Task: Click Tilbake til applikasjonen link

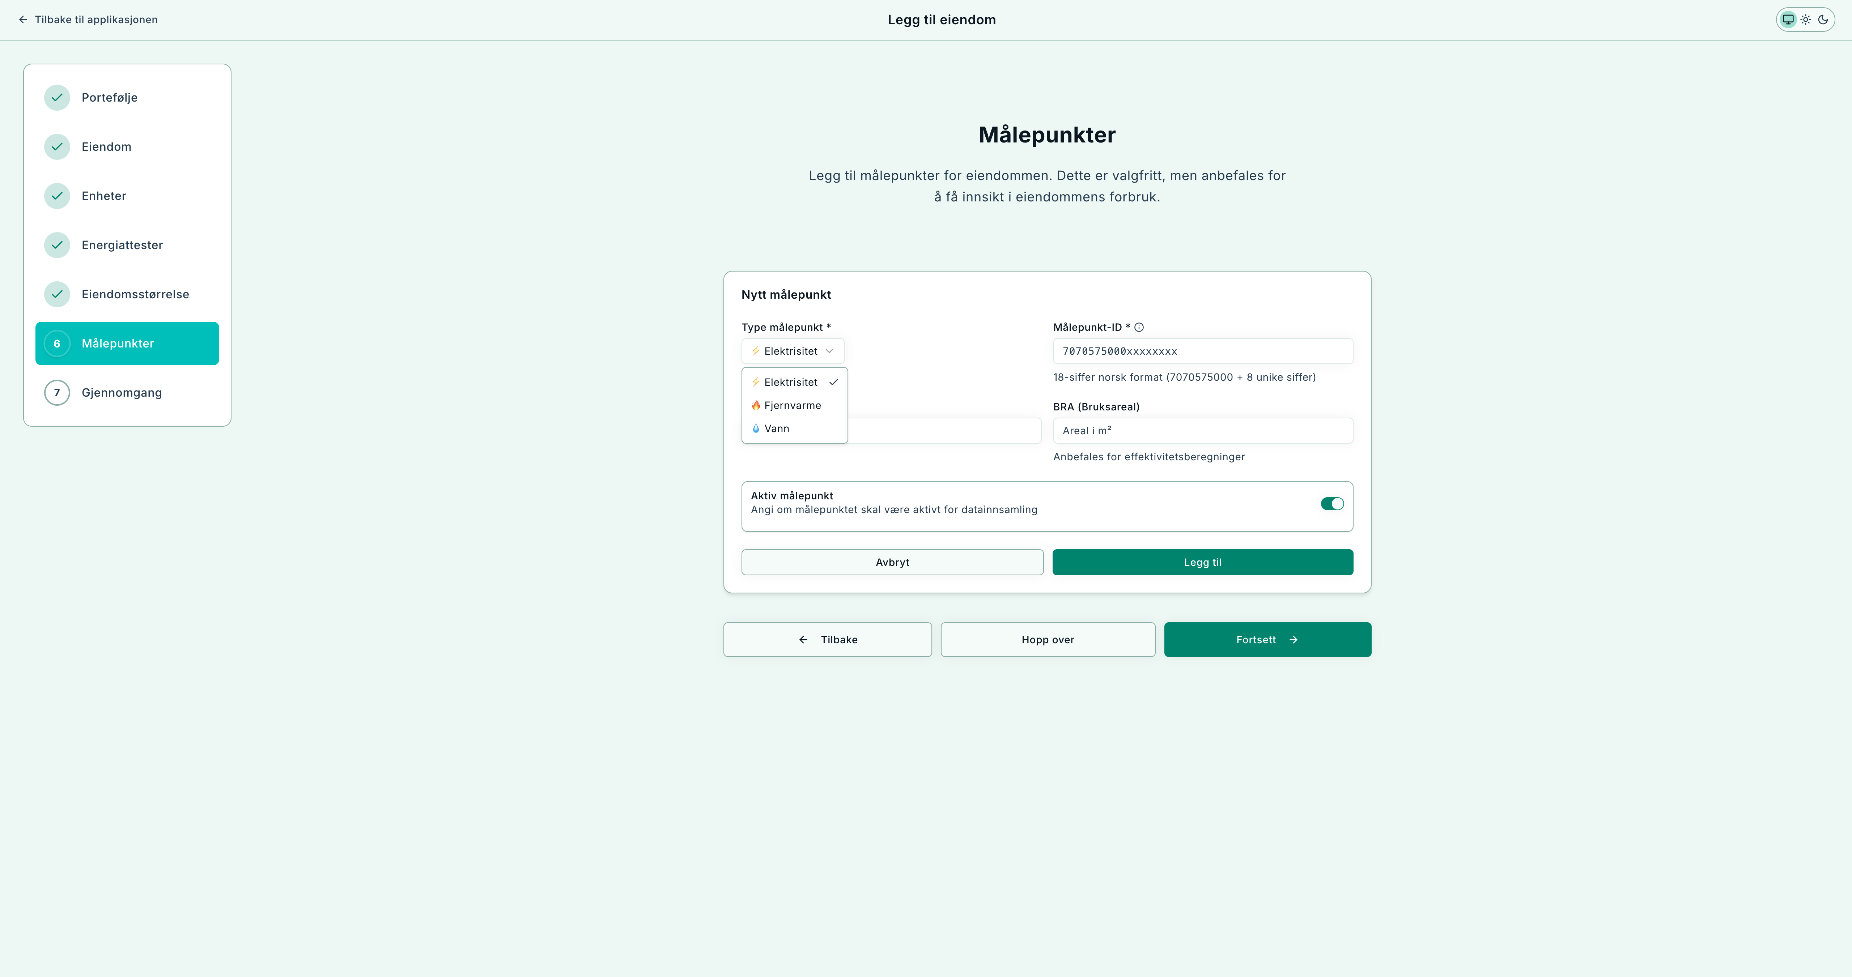Action: (x=88, y=20)
